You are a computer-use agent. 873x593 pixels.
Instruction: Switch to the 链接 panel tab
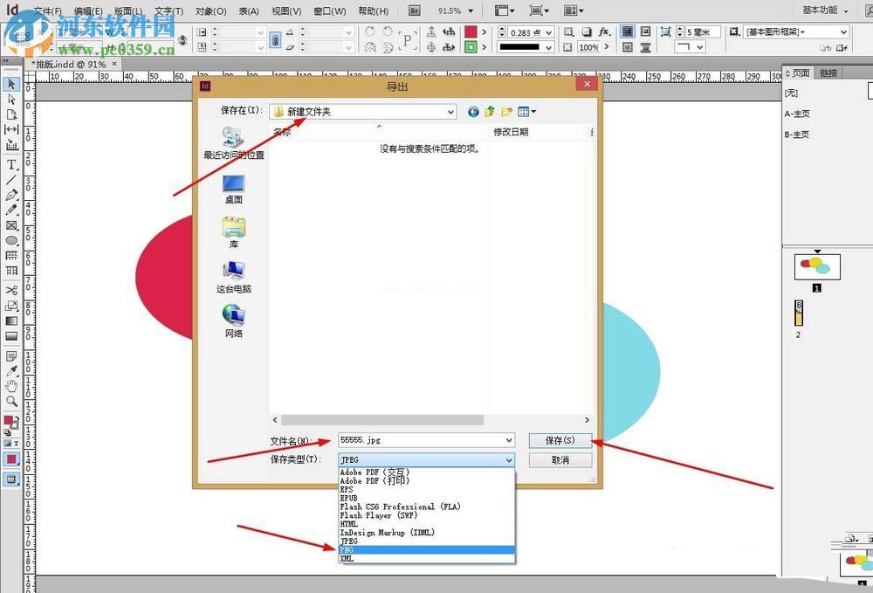[x=829, y=72]
